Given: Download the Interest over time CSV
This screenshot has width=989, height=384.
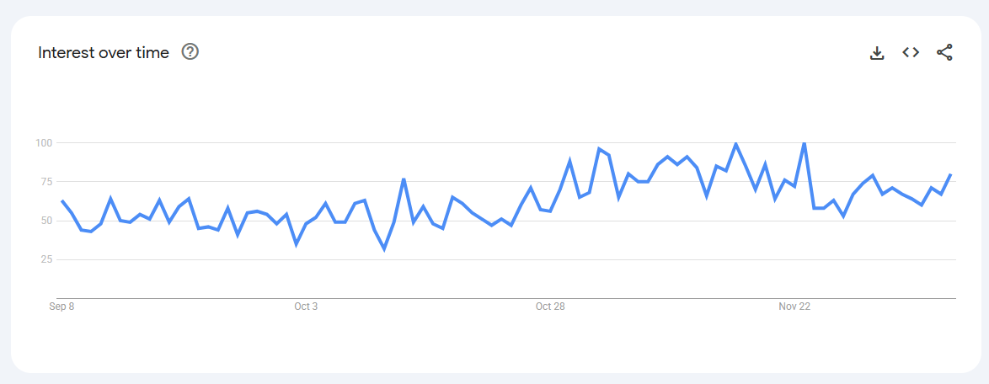Looking at the screenshot, I should [877, 53].
